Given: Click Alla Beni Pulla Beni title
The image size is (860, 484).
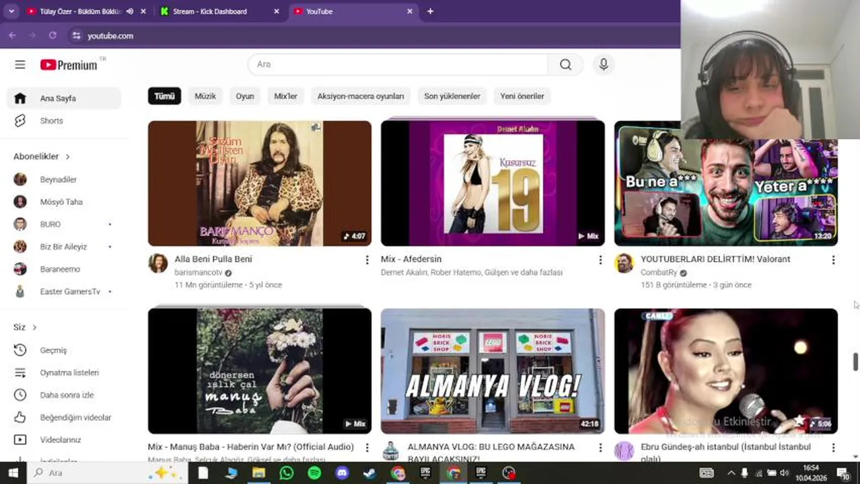Looking at the screenshot, I should [213, 259].
